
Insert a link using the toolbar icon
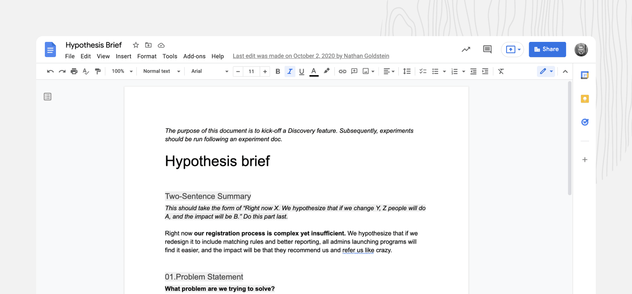click(x=342, y=71)
